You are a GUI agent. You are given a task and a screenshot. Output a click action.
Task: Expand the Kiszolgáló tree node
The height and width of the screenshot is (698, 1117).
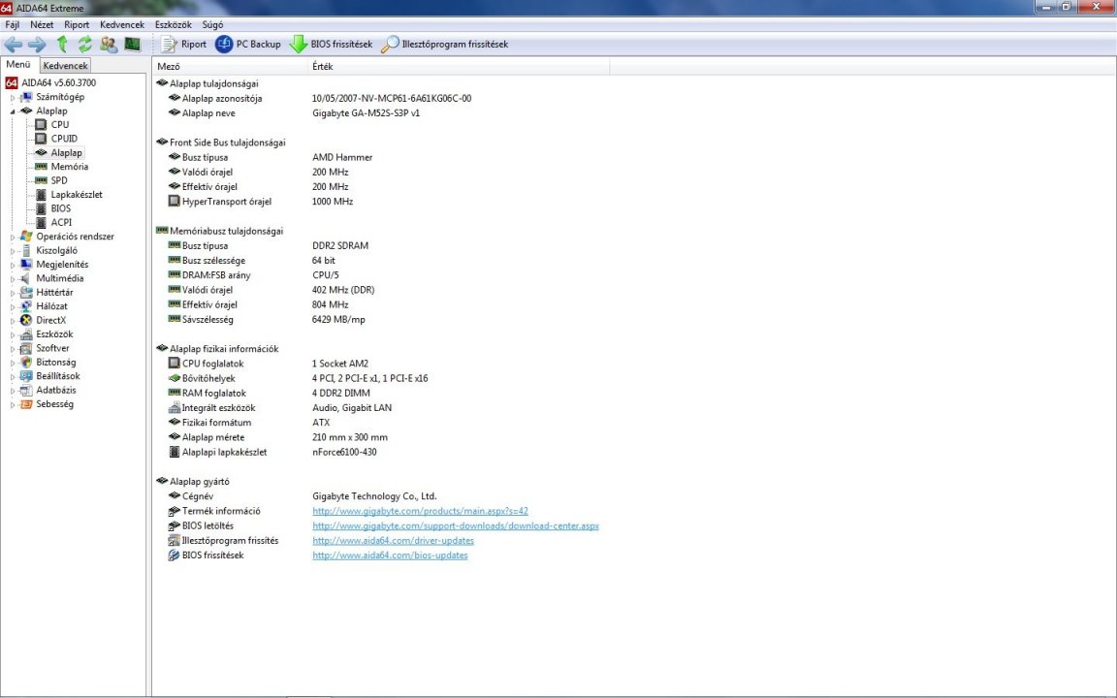click(12, 251)
